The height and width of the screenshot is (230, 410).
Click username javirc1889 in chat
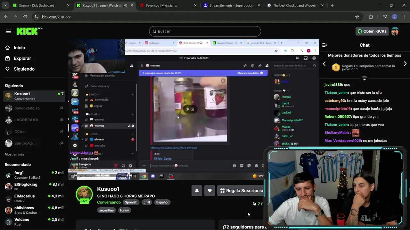point(333,85)
